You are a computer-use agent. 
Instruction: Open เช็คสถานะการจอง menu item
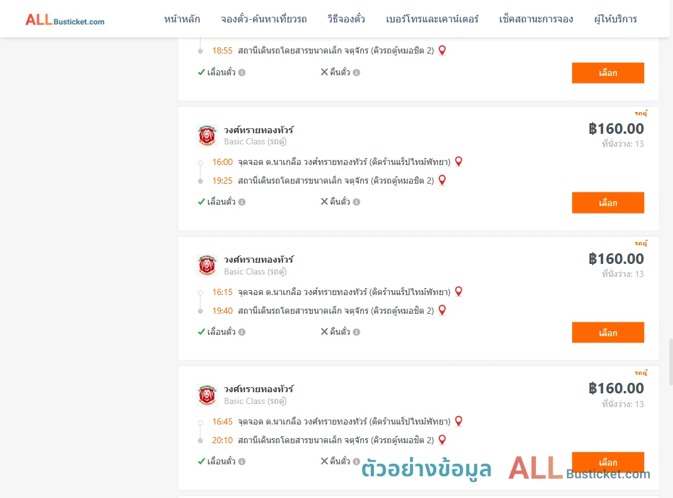click(x=536, y=19)
